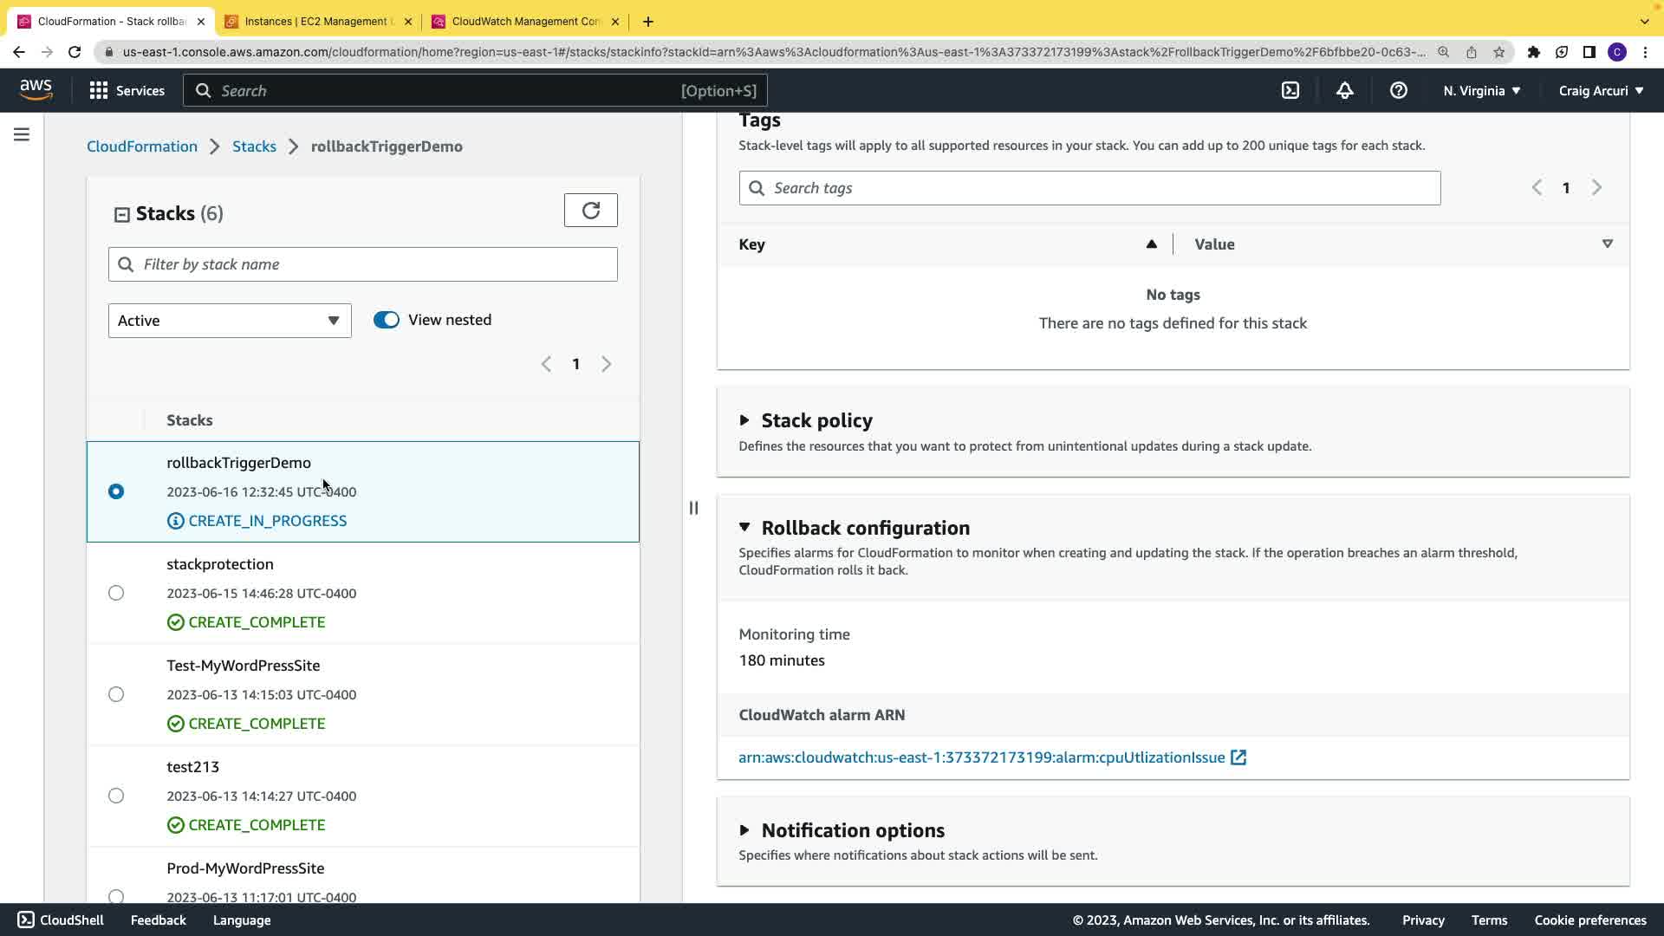Open the Active status filter dropdown

[230, 321]
